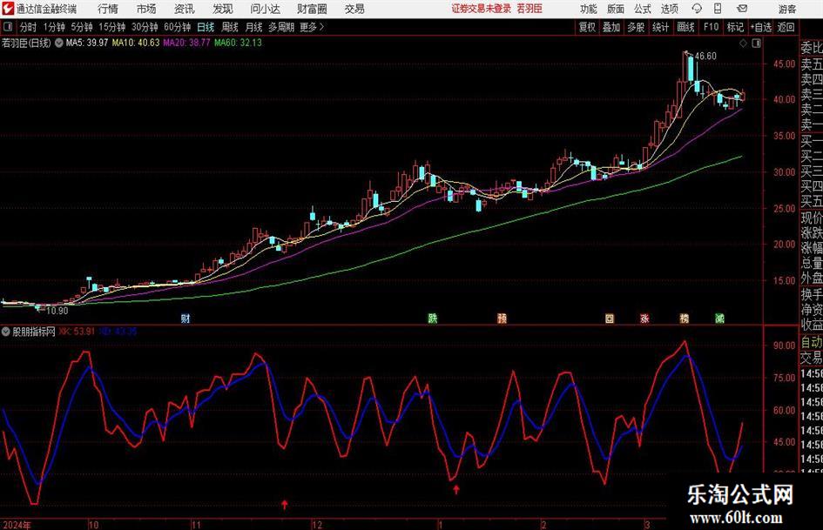Image resolution: width=823 pixels, height=530 pixels.
Task: Open the 发现 menu
Action: [223, 9]
